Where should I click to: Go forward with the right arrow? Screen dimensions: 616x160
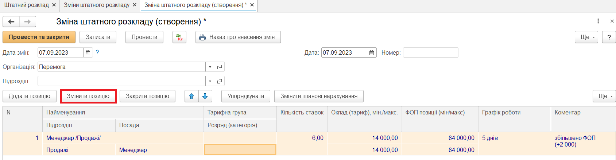(28, 22)
